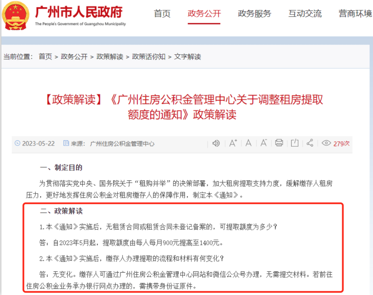Click question 1 about 可提取额度为多少
The image size is (373, 295).
point(158,227)
